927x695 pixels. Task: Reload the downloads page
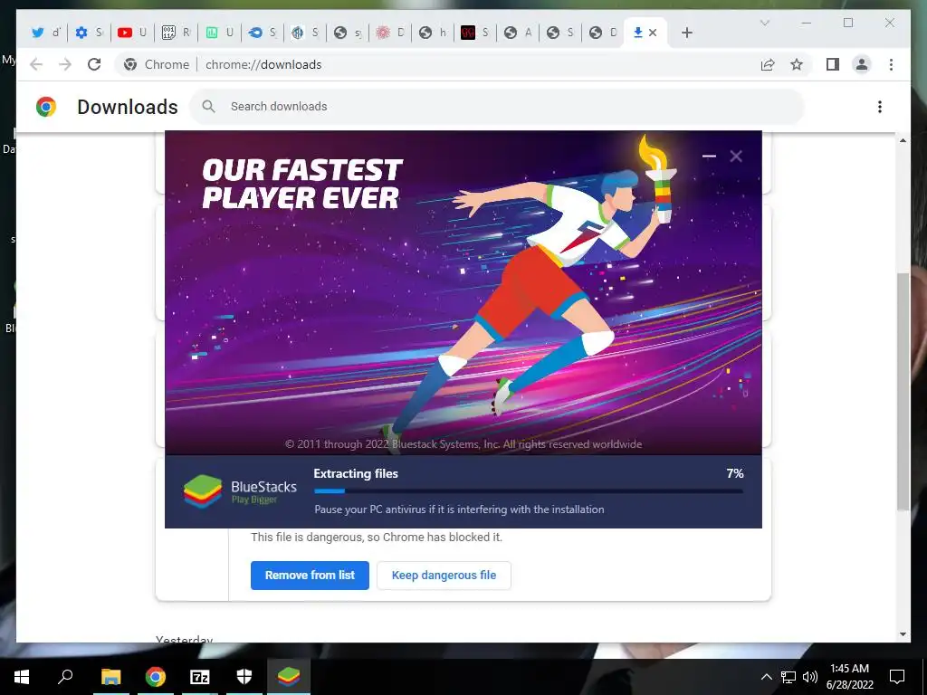(x=94, y=64)
